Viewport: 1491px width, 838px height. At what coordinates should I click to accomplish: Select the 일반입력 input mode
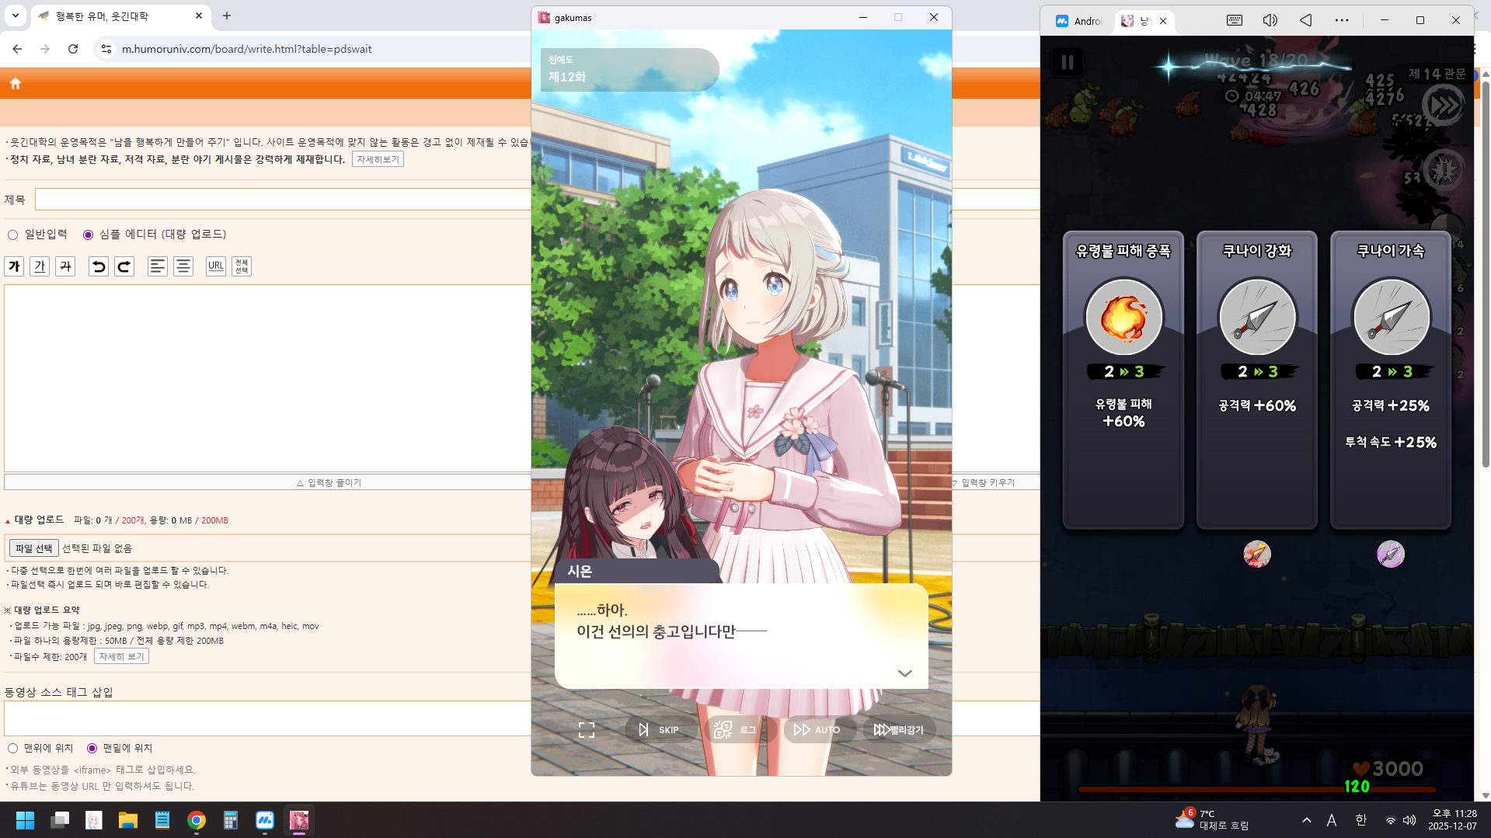point(12,235)
